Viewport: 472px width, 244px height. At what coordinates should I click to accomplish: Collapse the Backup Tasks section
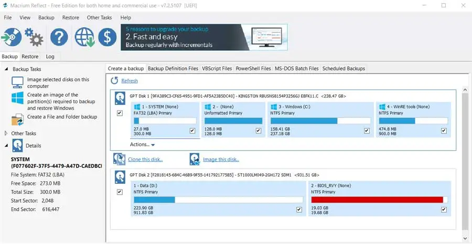coord(6,69)
